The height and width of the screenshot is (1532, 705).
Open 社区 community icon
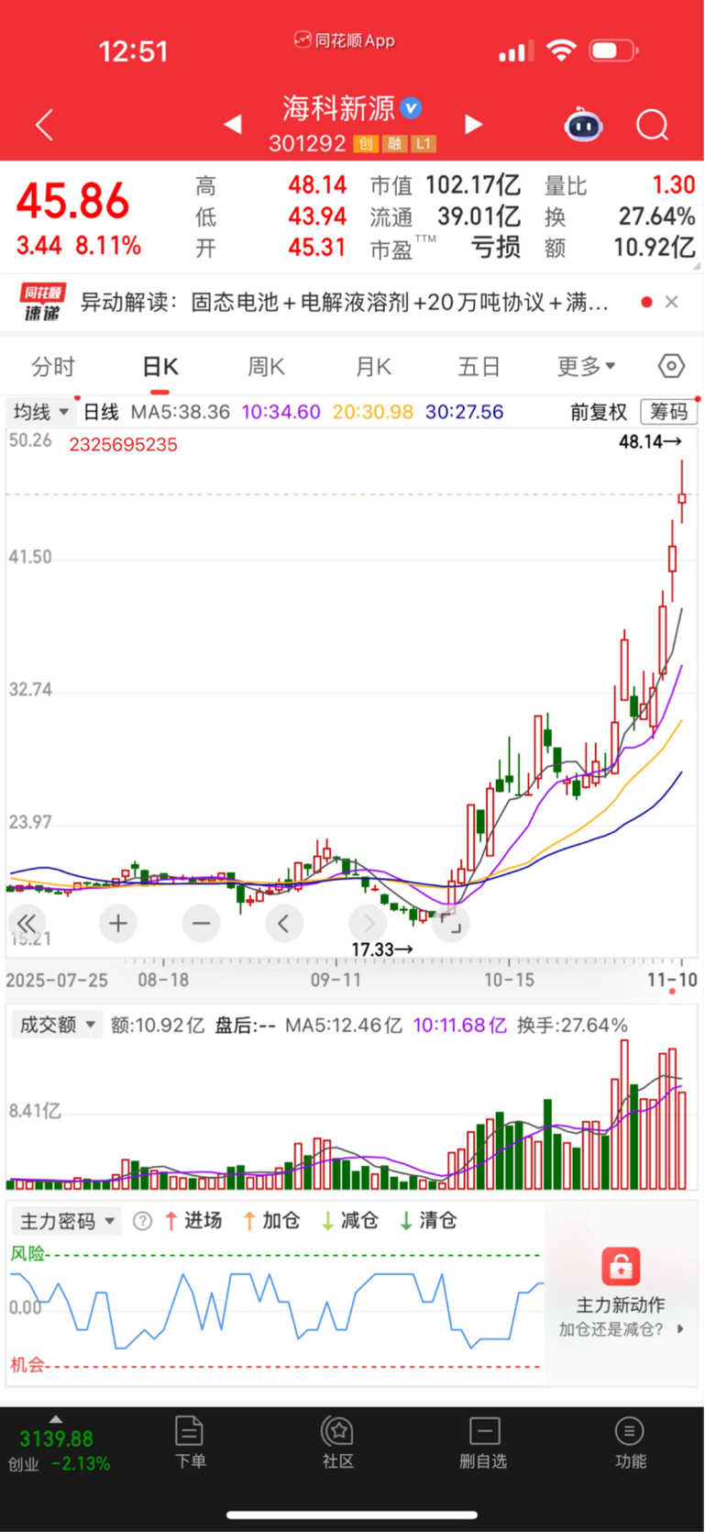[x=337, y=1440]
